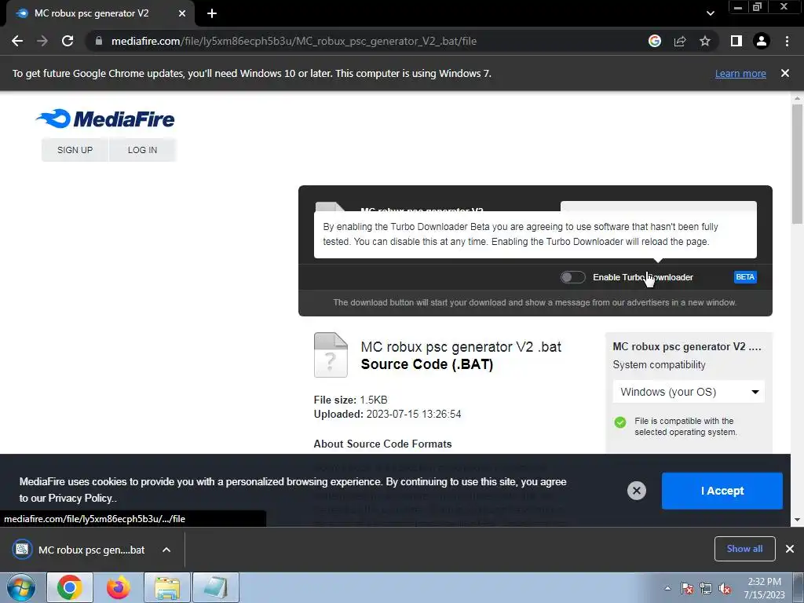Image resolution: width=804 pixels, height=603 pixels.
Task: Click the address bar URL field
Action: click(x=369, y=41)
